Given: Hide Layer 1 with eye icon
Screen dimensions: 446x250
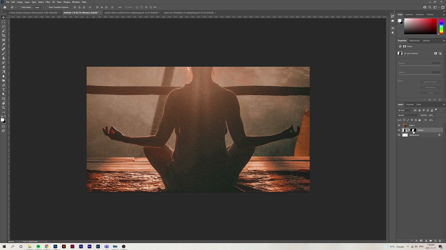Looking at the screenshot, I should [399, 125].
